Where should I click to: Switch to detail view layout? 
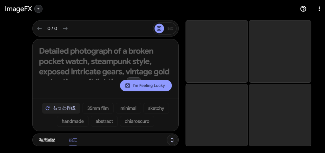[170, 28]
